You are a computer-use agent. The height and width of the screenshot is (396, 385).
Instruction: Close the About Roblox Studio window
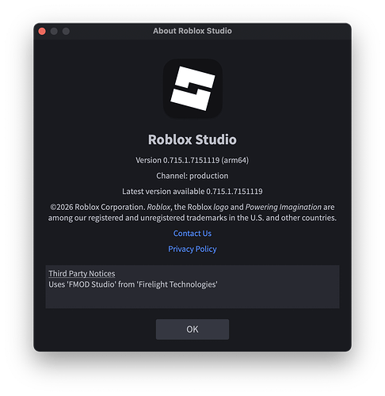(42, 31)
